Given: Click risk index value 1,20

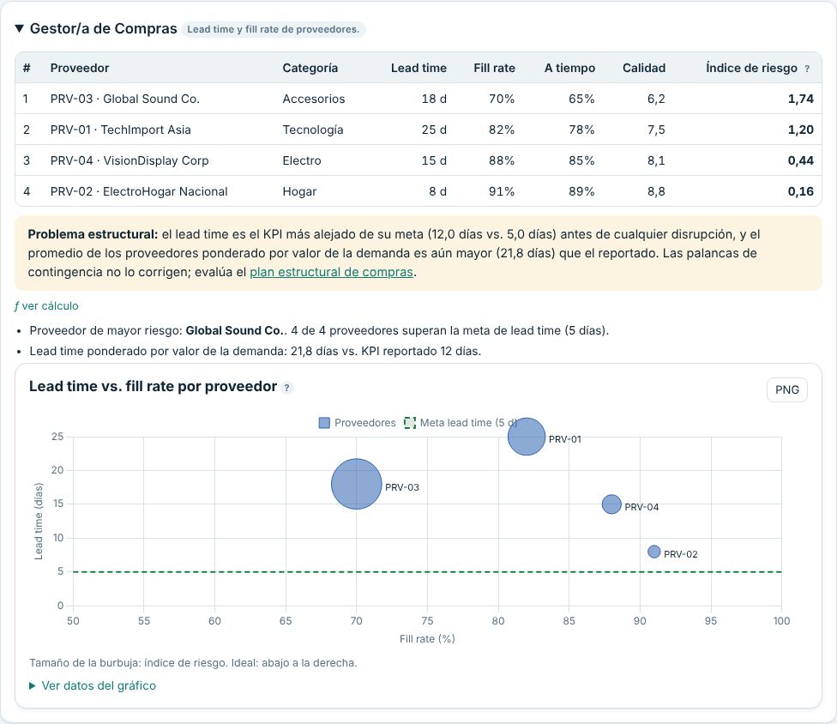Looking at the screenshot, I should coord(801,130).
